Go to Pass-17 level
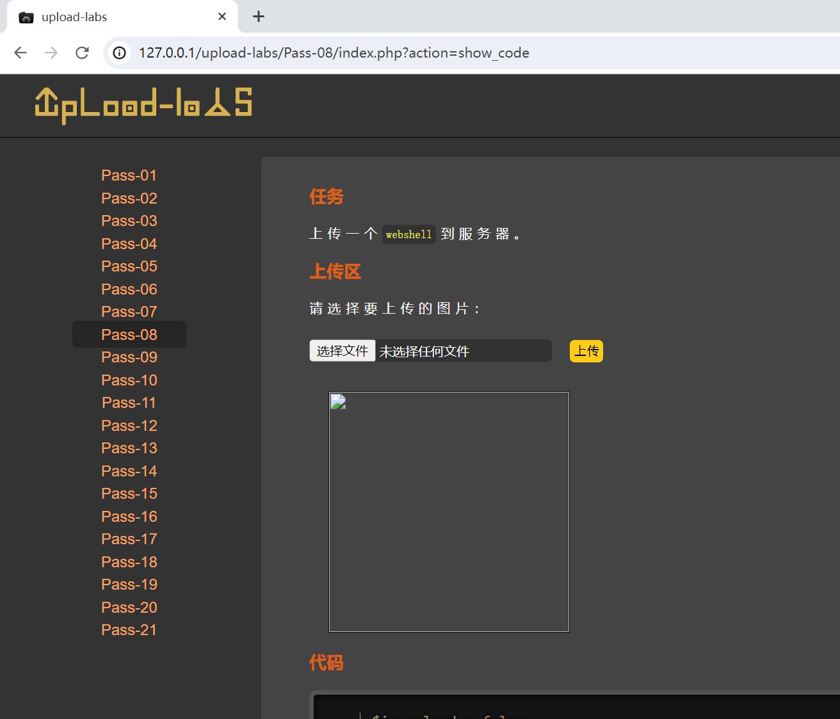 point(129,539)
